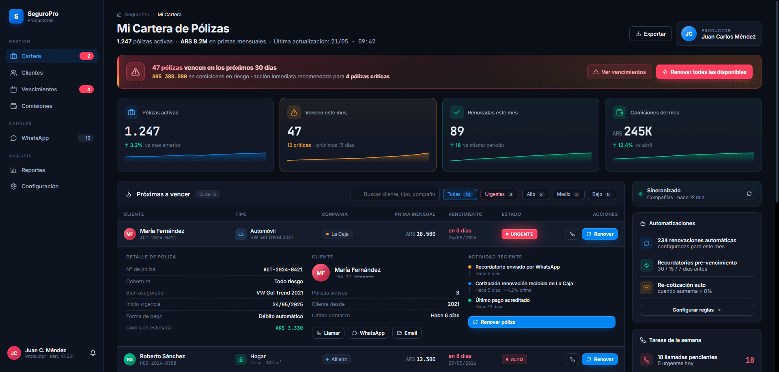
Task: Open Configuración settings
Action: point(52,186)
